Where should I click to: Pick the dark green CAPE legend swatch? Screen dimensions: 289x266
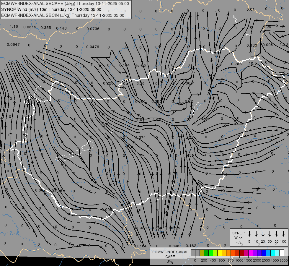(206, 253)
